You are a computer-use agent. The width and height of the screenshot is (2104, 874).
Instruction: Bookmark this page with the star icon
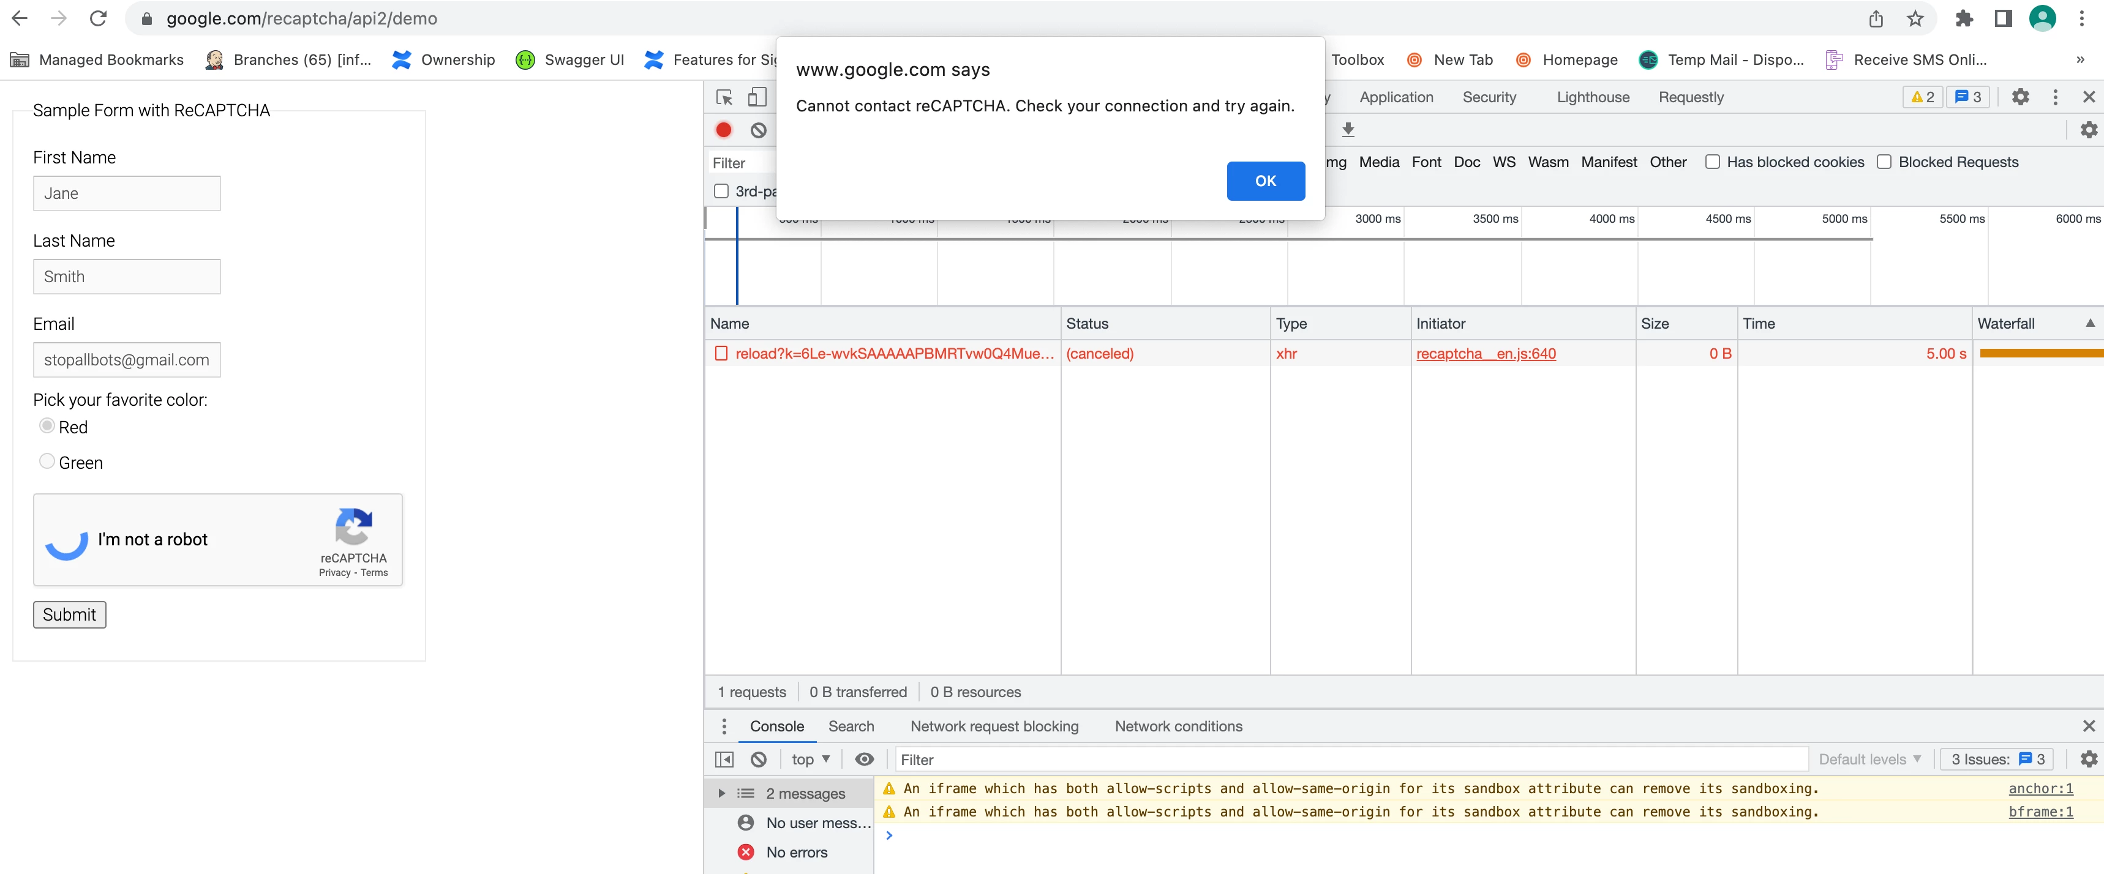coord(1915,18)
